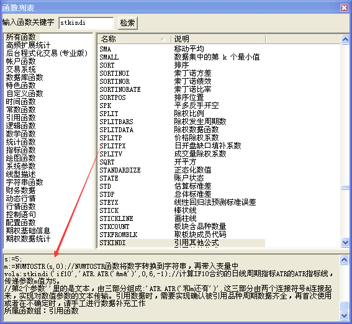Click the 说明 column header
Image resolution: width=352 pixels, height=324 pixels.
point(218,39)
